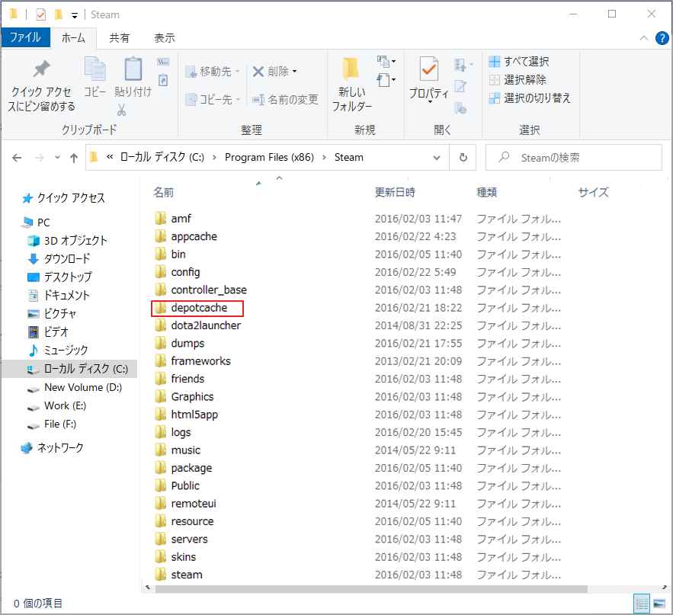Open the address bar history dropdown
The width and height of the screenshot is (673, 615).
click(x=437, y=158)
